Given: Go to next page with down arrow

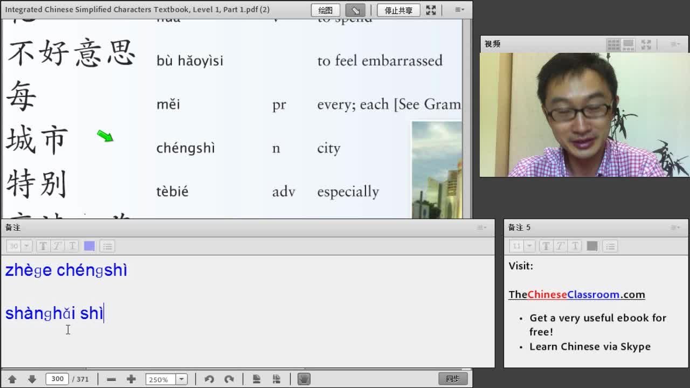Looking at the screenshot, I should pyautogui.click(x=32, y=379).
